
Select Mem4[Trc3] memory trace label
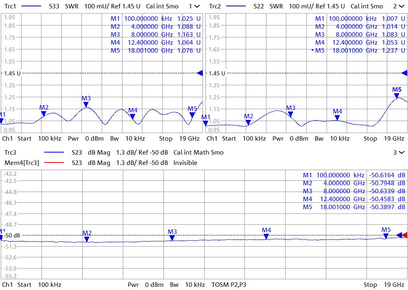(x=22, y=163)
